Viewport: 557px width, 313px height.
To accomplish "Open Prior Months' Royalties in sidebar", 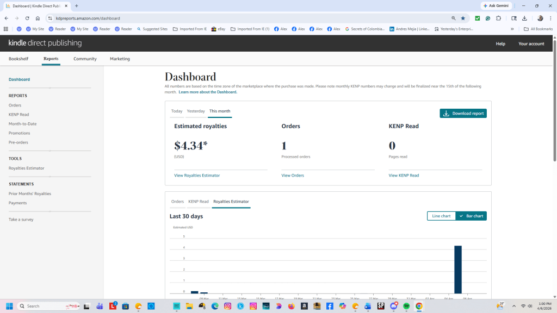I will pyautogui.click(x=30, y=193).
